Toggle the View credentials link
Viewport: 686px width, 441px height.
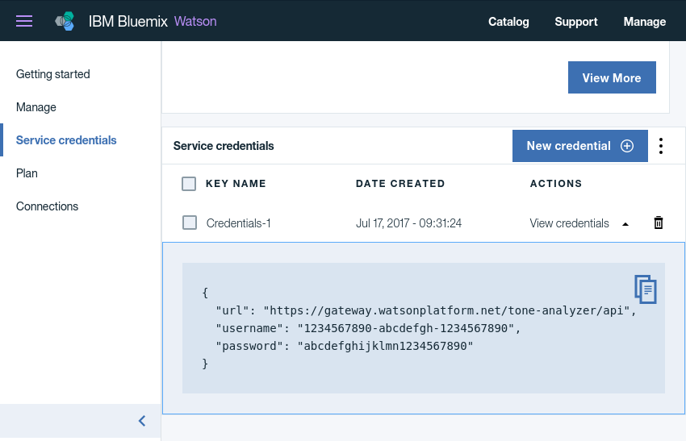[x=569, y=223]
